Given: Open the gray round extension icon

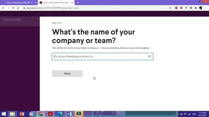Looking at the screenshot, I should (x=191, y=8).
